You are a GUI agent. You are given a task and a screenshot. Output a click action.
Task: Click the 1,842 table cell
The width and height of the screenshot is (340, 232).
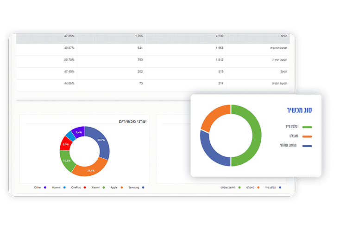(220, 60)
